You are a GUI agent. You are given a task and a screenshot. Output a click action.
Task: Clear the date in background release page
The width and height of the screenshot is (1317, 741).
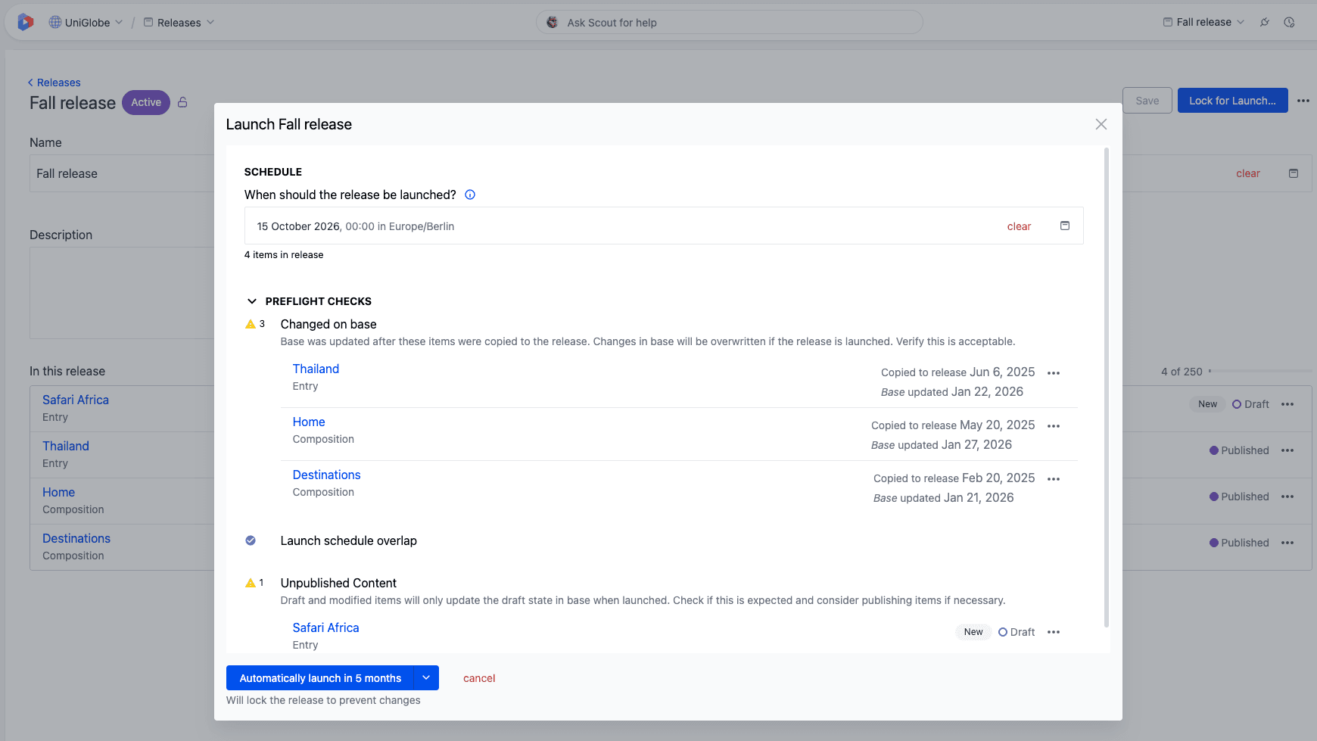pyautogui.click(x=1247, y=173)
